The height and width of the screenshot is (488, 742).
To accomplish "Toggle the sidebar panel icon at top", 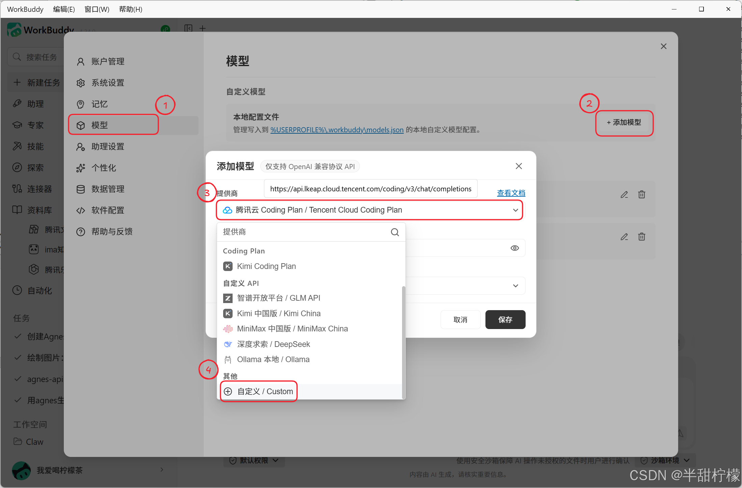I will [x=188, y=28].
